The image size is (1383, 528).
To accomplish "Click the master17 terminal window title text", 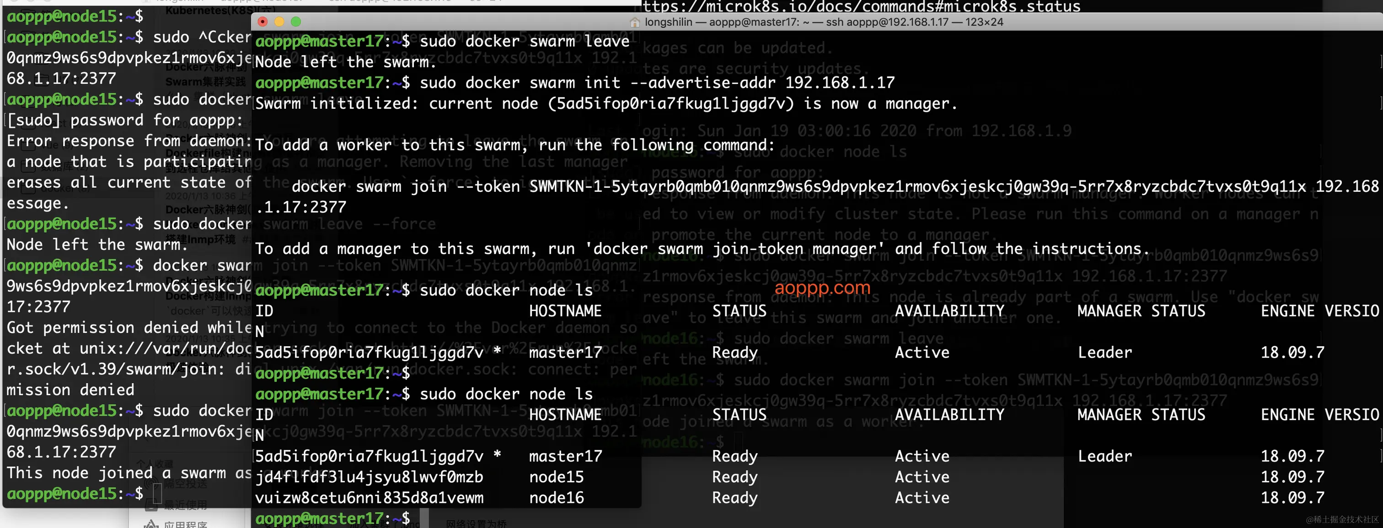I will click(824, 22).
